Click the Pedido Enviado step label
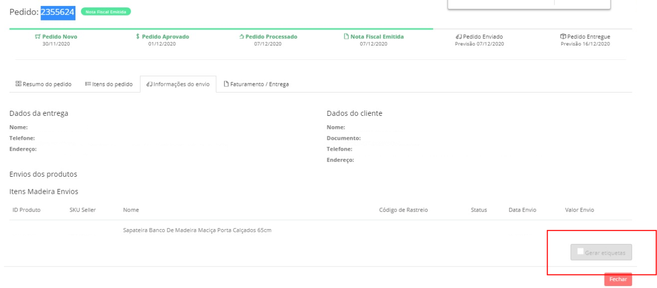The width and height of the screenshot is (657, 288). (x=482, y=36)
